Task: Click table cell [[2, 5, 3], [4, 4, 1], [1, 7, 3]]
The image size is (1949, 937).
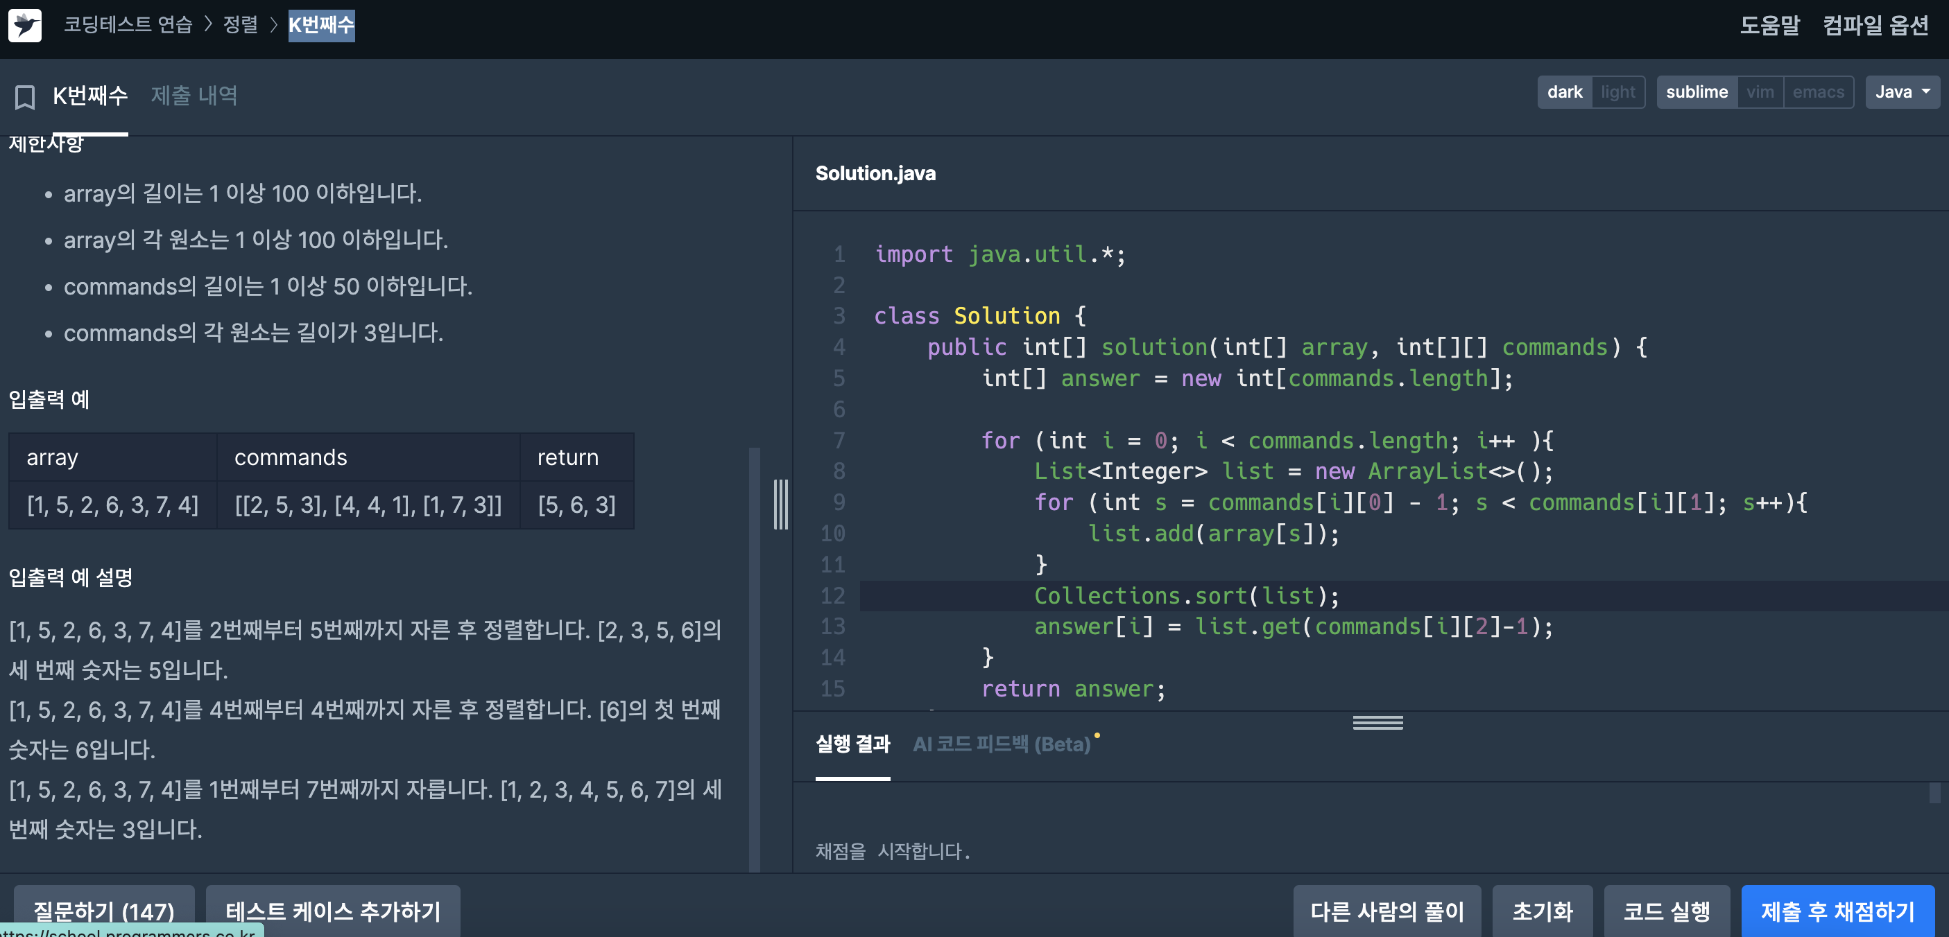Action: (368, 505)
